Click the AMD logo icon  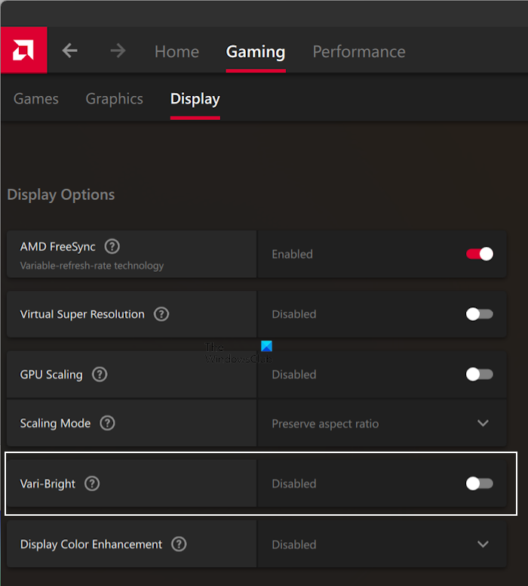23,51
